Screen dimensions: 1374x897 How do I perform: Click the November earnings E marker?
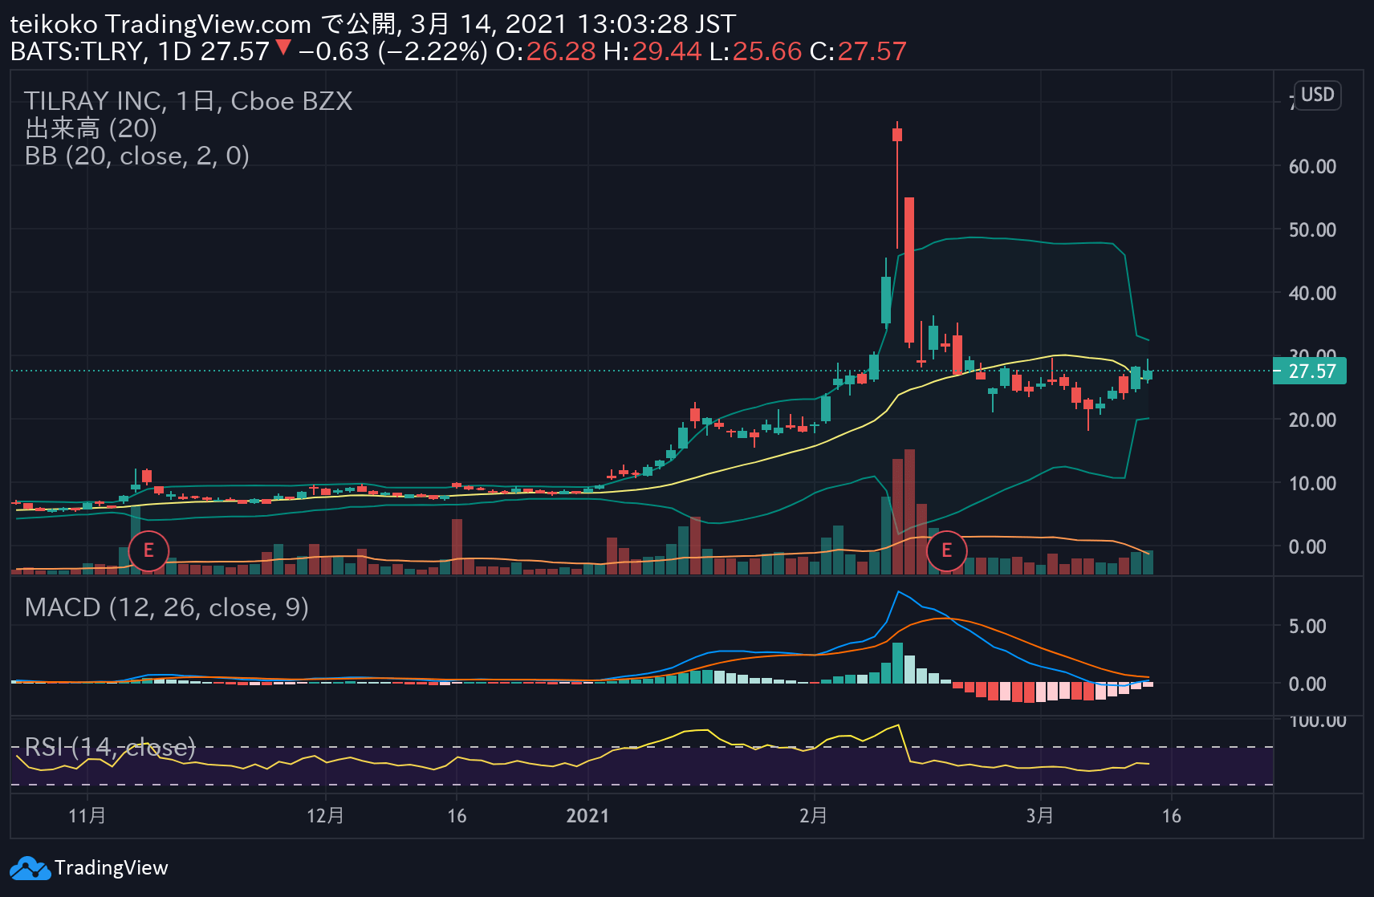click(x=148, y=551)
